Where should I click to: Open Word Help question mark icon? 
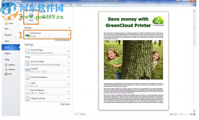195,5
